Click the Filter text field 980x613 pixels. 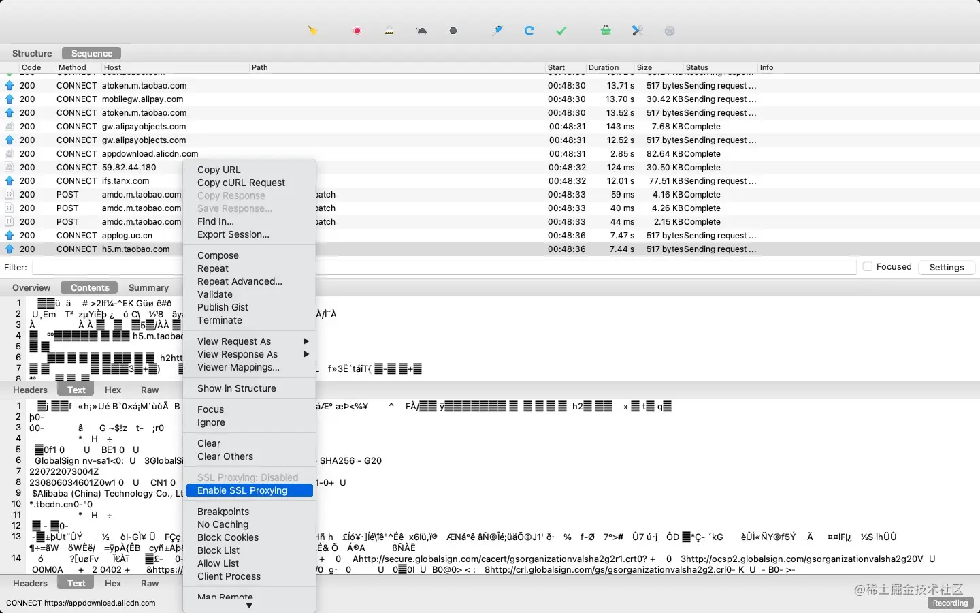click(x=444, y=268)
